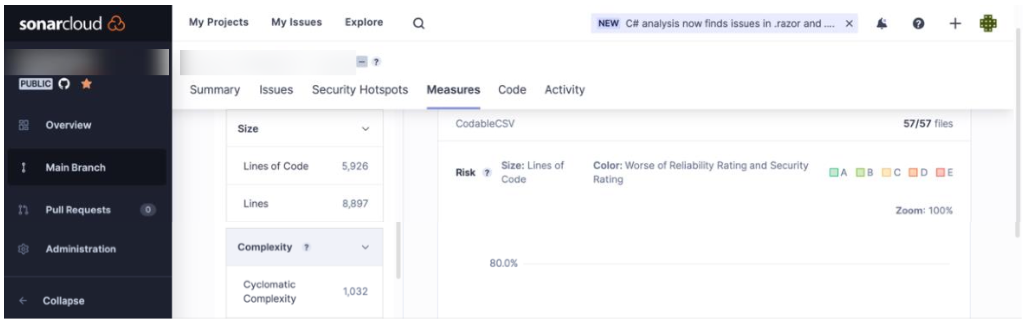Open the user avatar menu

point(988,23)
